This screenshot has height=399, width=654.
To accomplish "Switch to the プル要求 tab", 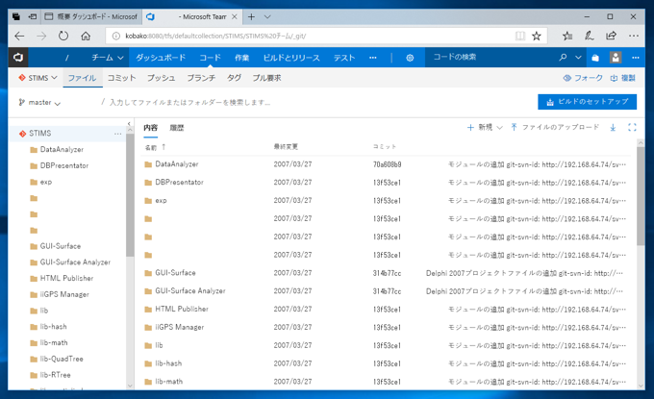I will tap(266, 78).
